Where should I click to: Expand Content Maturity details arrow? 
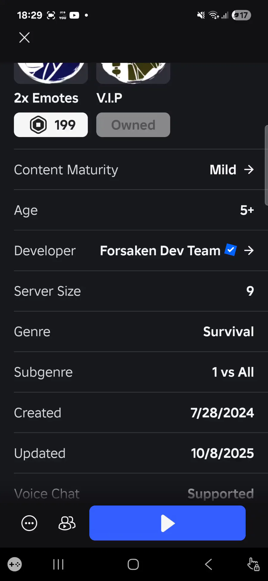249,170
